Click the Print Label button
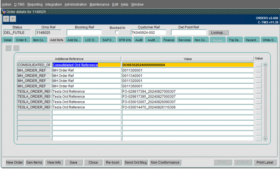Screen dimensions: 280x169 coord(265,162)
